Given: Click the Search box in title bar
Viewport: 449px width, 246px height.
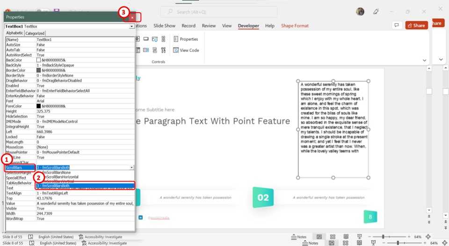Looking at the screenshot, I should click(x=218, y=12).
